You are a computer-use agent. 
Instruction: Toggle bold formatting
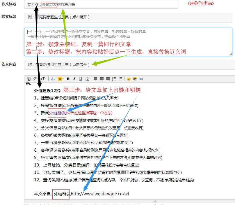pyautogui.click(x=68, y=79)
